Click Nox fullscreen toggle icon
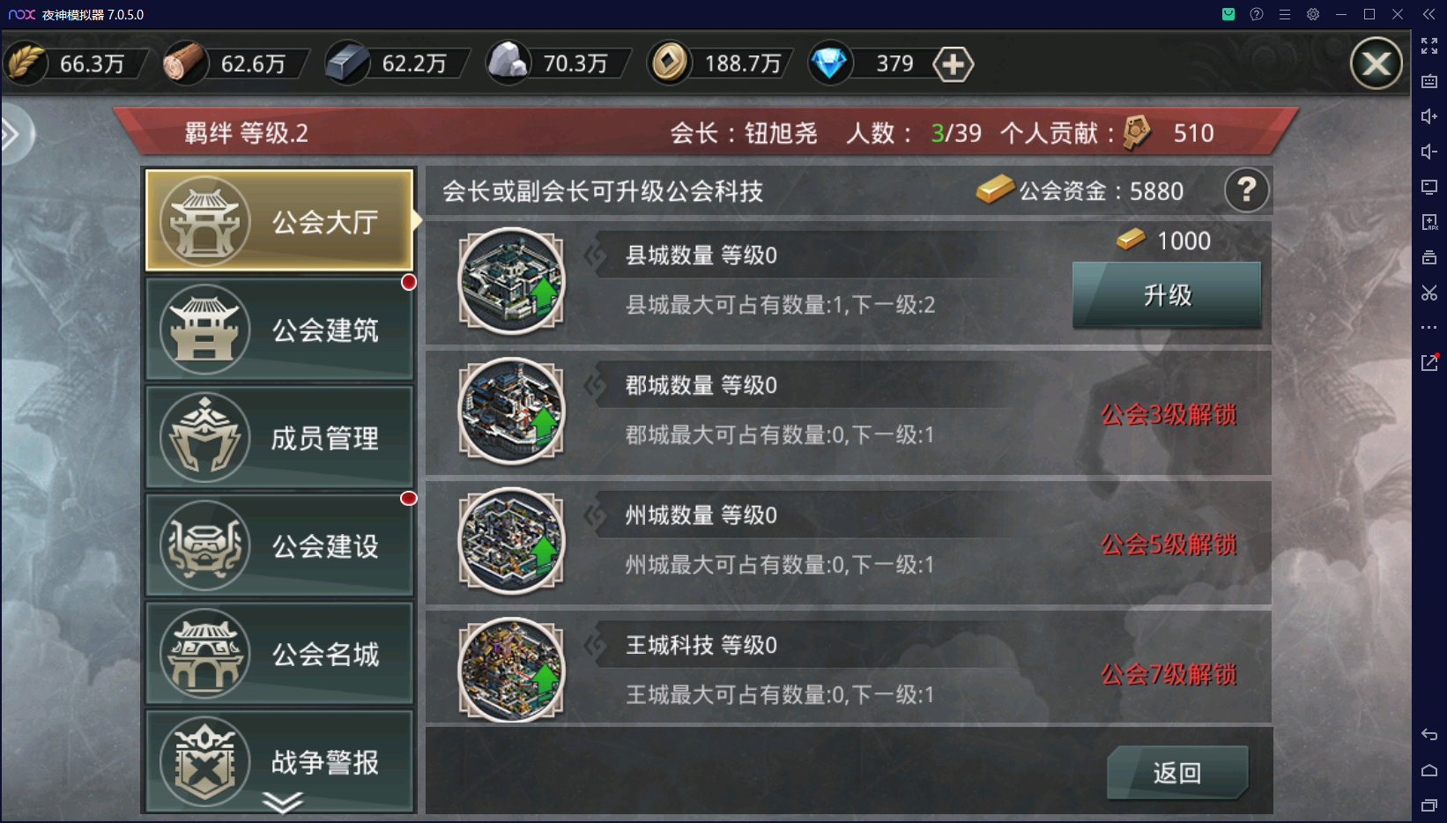Image resolution: width=1447 pixels, height=823 pixels. point(1429,46)
